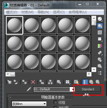Click the Make Material Copy icon

(42, 82)
